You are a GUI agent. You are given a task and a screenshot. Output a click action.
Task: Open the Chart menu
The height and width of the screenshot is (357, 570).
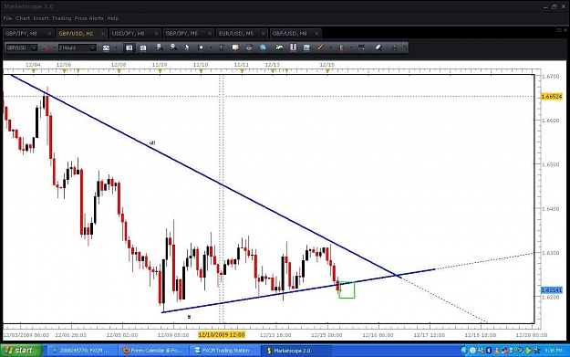point(23,18)
